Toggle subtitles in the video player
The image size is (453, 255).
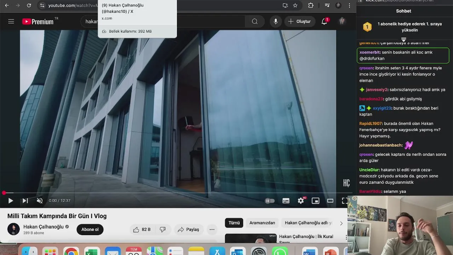click(x=286, y=201)
